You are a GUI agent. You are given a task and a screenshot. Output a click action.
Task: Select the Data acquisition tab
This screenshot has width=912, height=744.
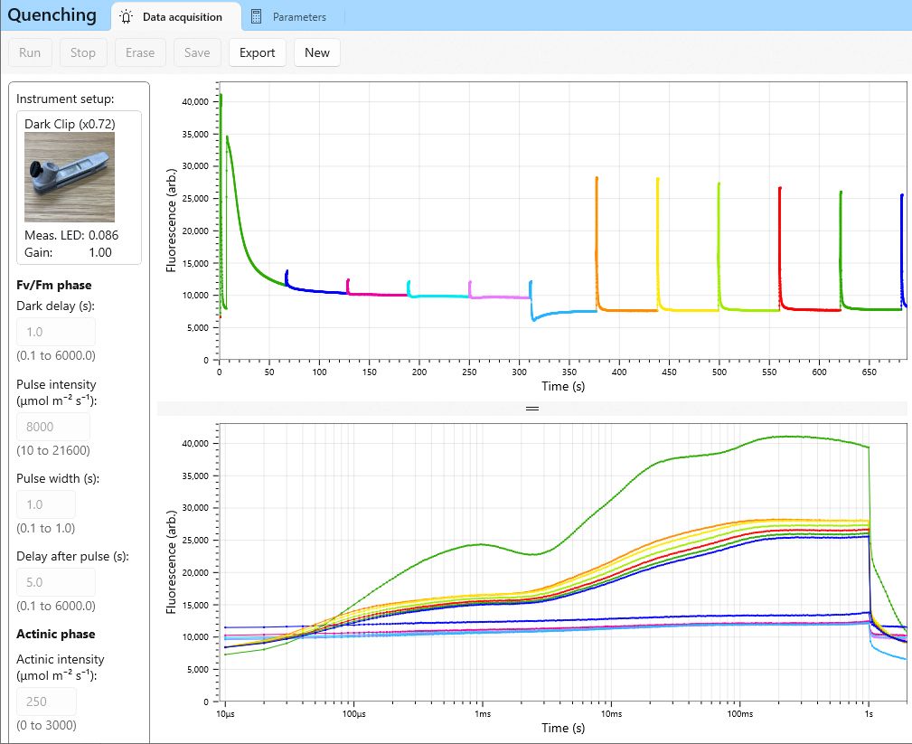(181, 16)
